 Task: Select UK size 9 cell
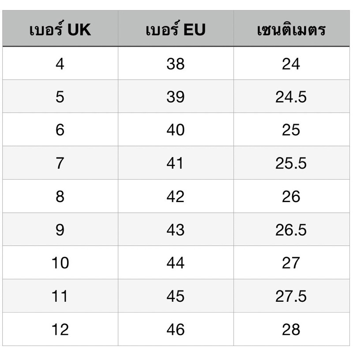(x=60, y=229)
